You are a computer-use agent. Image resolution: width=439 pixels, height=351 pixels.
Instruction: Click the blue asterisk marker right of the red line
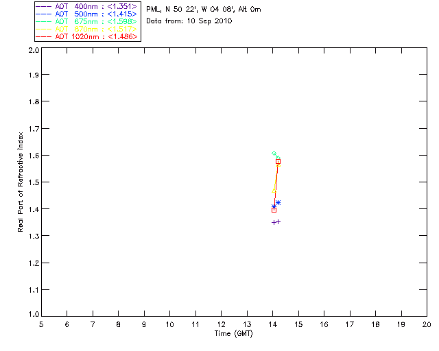[278, 202]
